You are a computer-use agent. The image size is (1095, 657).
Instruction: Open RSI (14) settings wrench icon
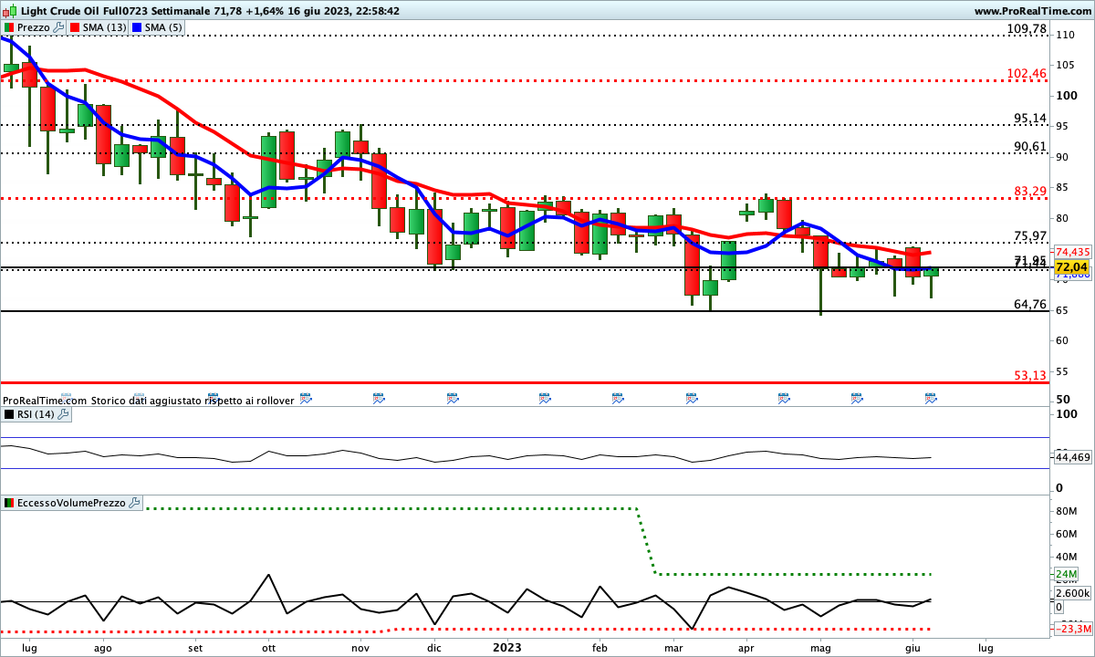63,414
